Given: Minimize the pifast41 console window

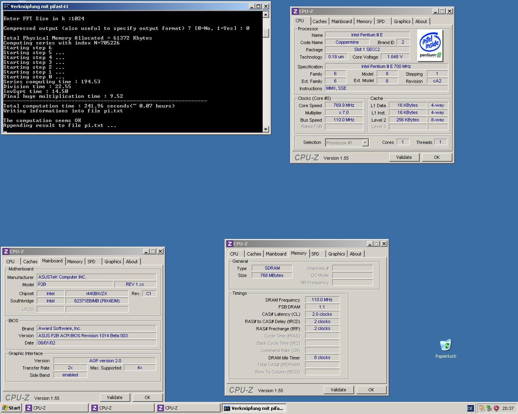Looking at the screenshot, I should point(252,6).
